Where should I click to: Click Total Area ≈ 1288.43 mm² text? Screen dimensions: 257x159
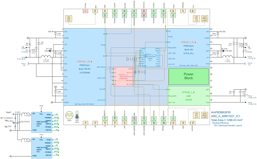[x=227, y=120]
